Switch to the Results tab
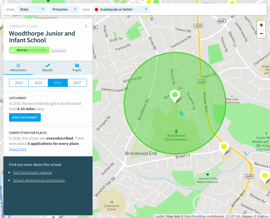This screenshot has height=218, width=270. click(x=48, y=68)
